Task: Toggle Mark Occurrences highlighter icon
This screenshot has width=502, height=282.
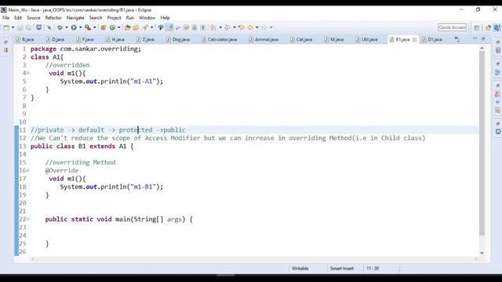Action: point(169,27)
